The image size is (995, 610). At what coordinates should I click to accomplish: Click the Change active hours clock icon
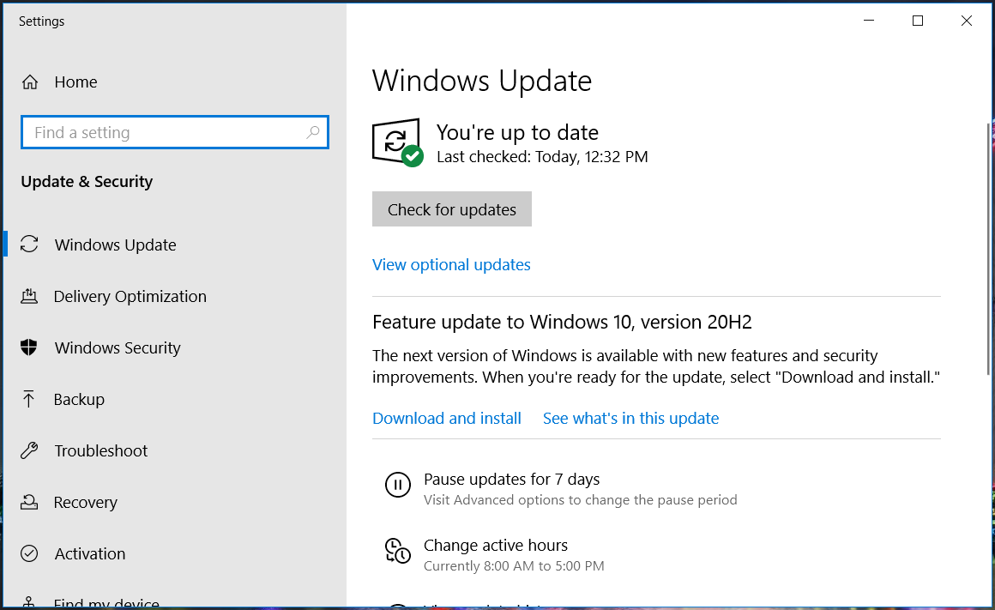[x=398, y=552]
